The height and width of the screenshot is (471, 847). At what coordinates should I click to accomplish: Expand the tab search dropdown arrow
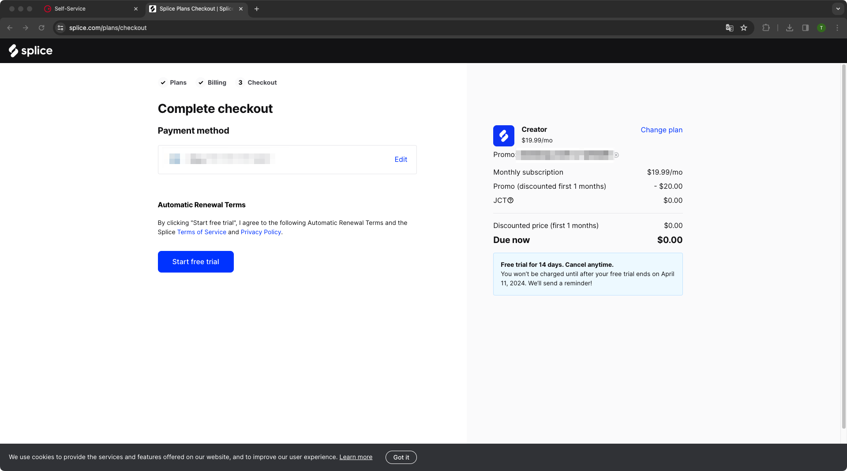tap(838, 9)
